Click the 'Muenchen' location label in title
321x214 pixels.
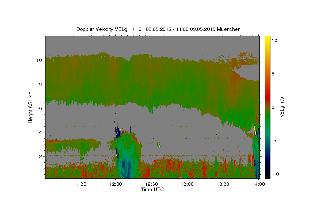click(229, 29)
